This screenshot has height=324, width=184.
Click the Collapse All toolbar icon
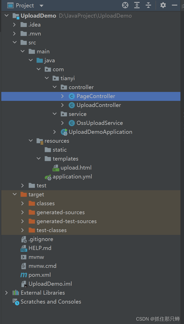pyautogui.click(x=148, y=5)
